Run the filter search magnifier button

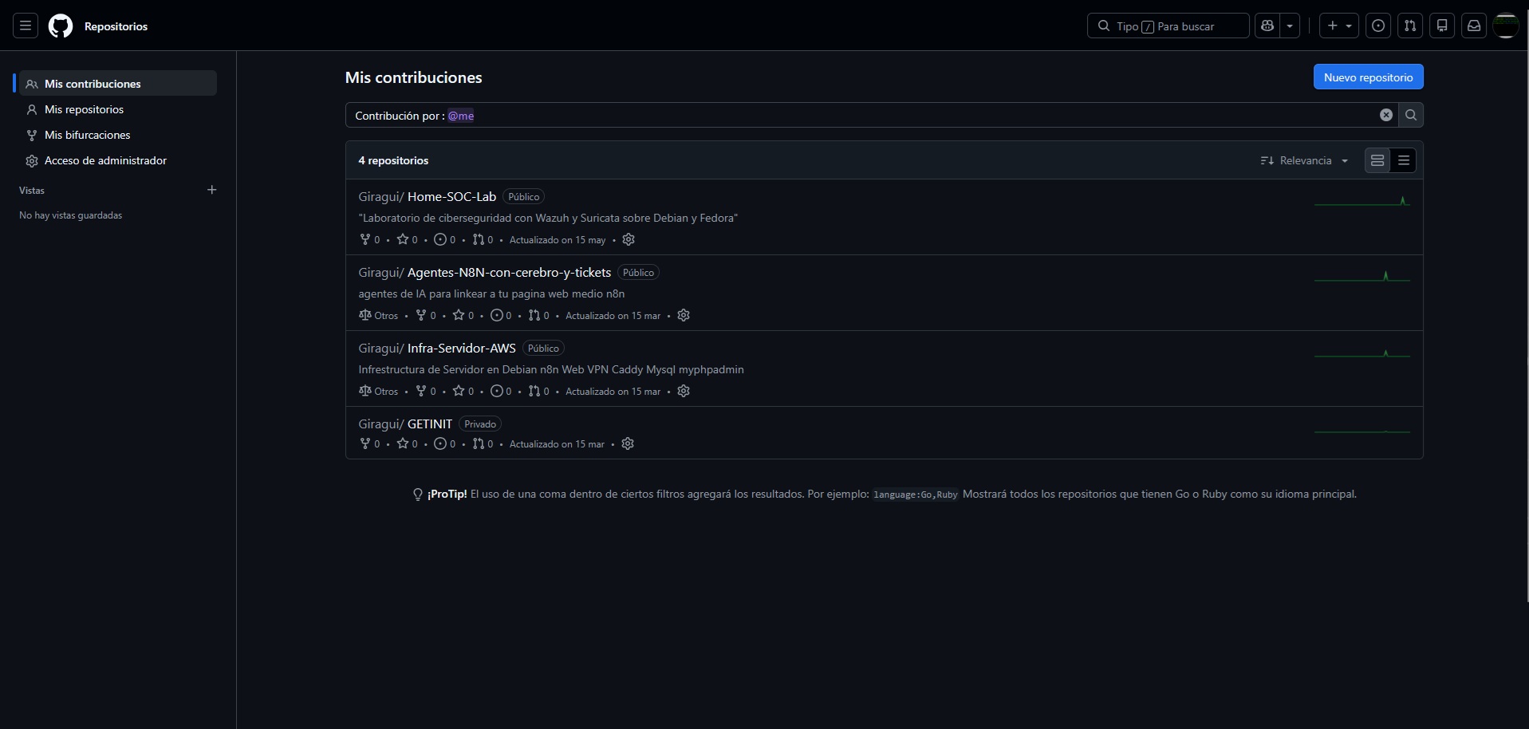(x=1411, y=115)
